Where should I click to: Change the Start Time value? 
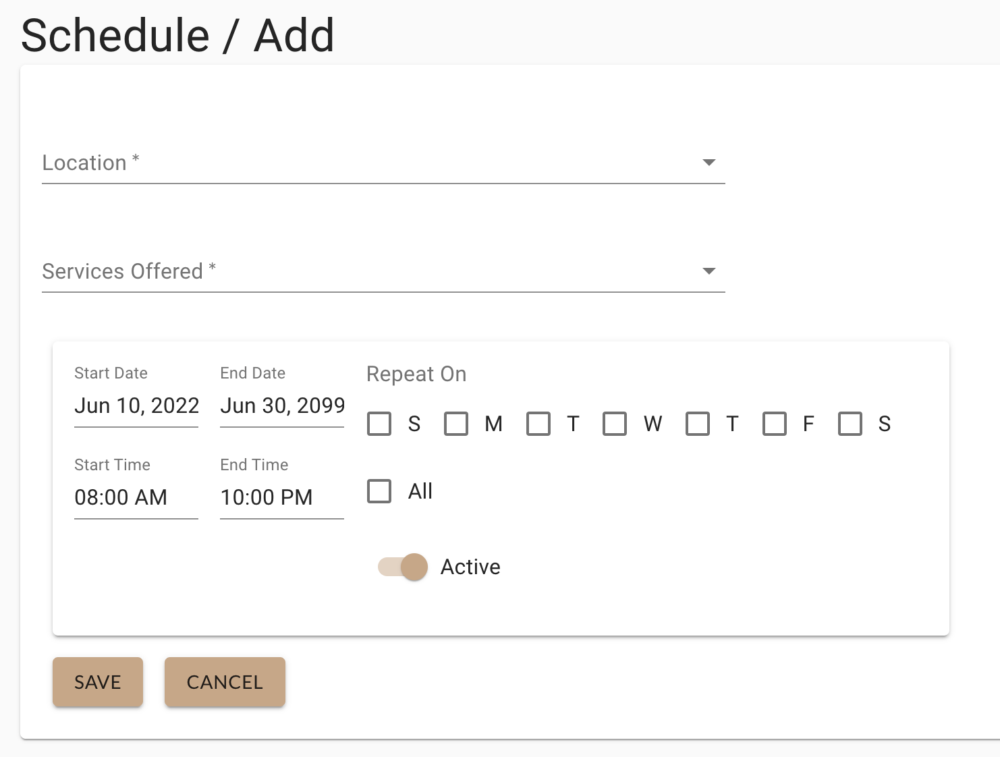pos(136,498)
